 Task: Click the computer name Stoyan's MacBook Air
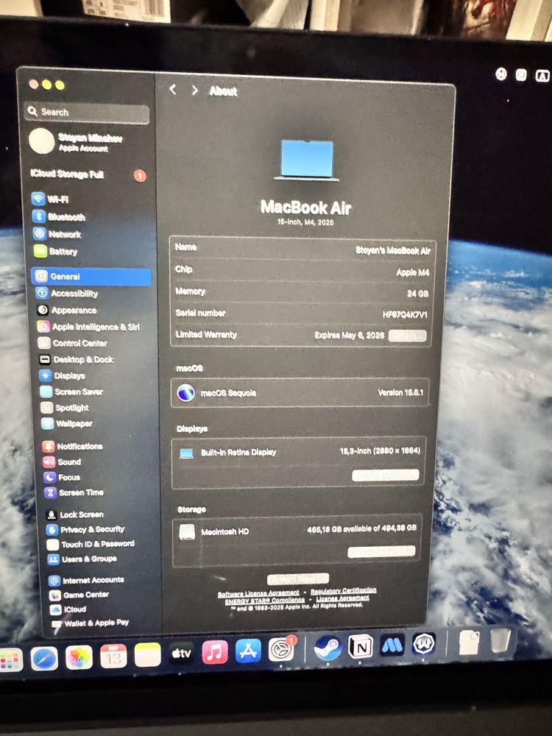(393, 251)
